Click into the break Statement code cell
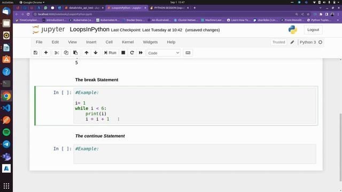Viewport: 342px width, 192px height. pos(195,106)
